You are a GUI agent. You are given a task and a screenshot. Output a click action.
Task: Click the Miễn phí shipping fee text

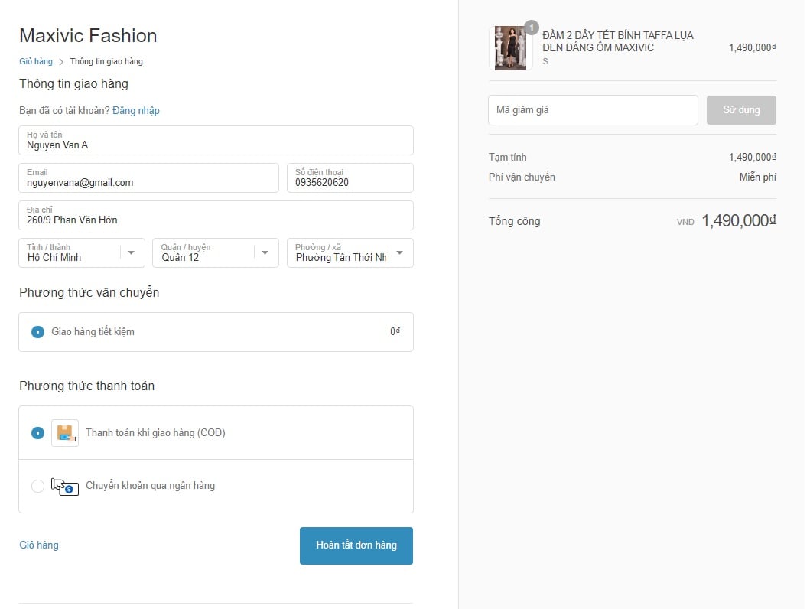[757, 177]
